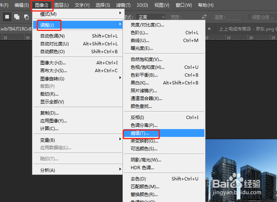The width and height of the screenshot is (277, 202).
Task: Open 黑白(K)... adjustment
Action: click(164, 83)
